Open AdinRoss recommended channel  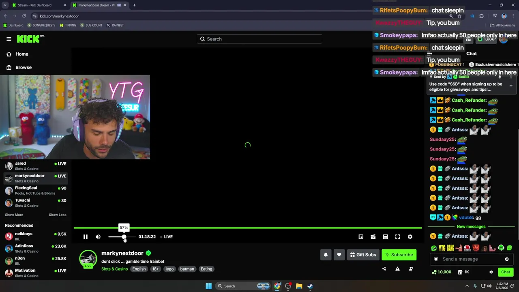click(36, 248)
